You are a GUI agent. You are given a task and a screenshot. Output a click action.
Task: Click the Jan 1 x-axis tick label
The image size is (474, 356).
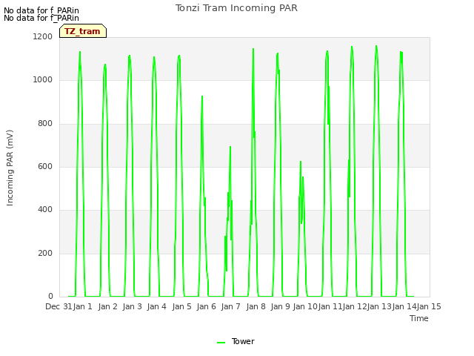(82, 306)
